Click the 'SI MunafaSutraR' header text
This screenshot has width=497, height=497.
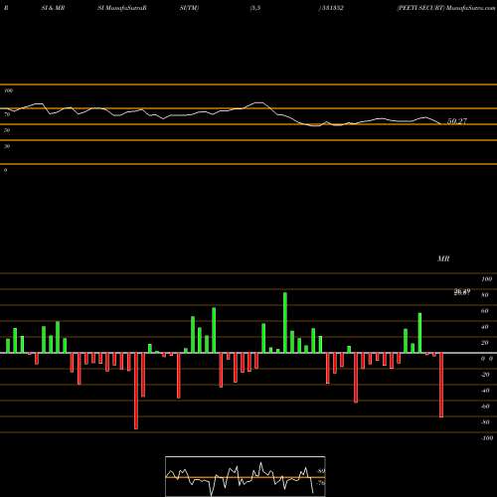122,8
